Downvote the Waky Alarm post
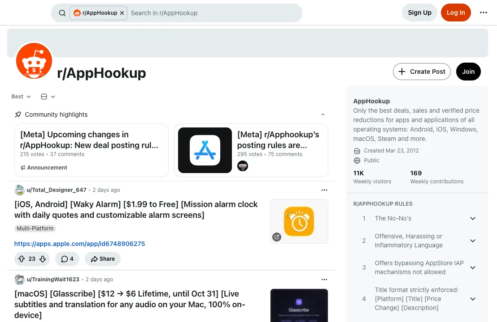The width and height of the screenshot is (497, 322). 43,259
